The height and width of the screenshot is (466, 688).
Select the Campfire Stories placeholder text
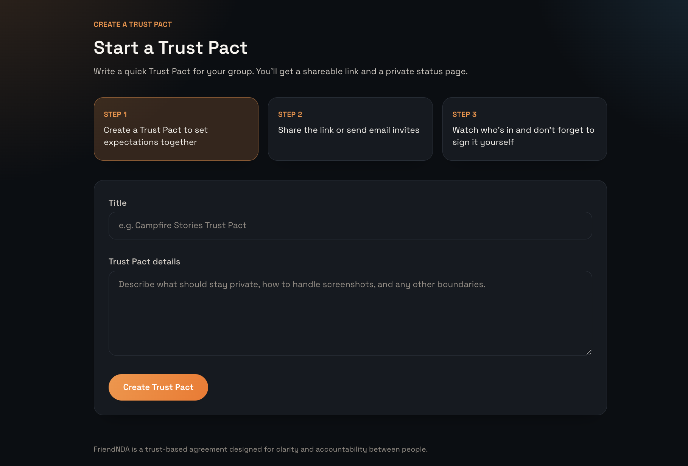(182, 225)
